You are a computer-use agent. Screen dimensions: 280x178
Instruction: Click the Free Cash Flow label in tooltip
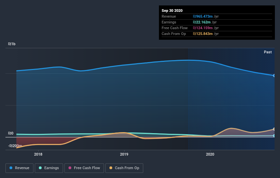(175, 28)
